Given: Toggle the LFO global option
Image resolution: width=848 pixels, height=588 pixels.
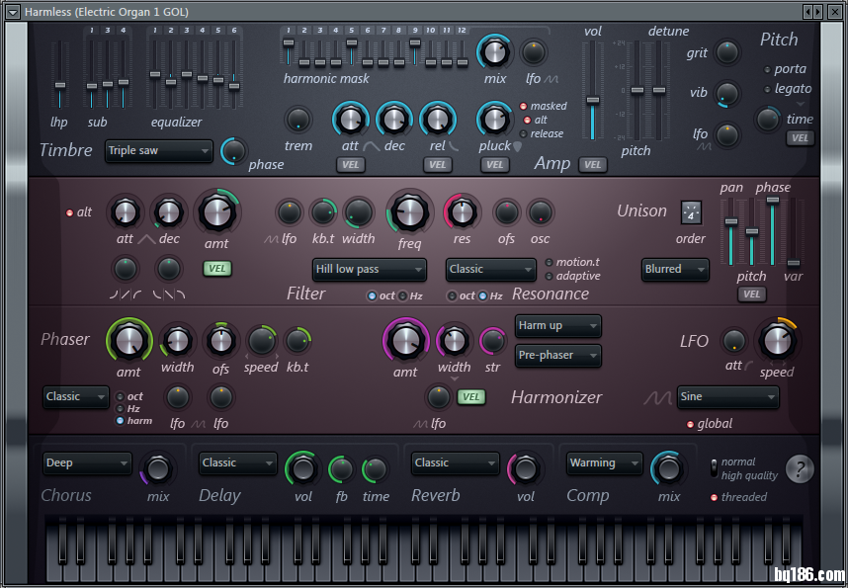Looking at the screenshot, I should click(x=691, y=424).
